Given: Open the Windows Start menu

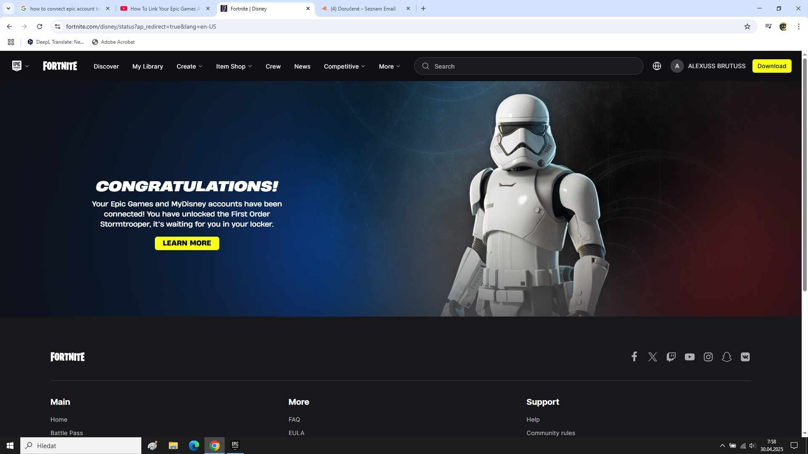Looking at the screenshot, I should (x=10, y=446).
